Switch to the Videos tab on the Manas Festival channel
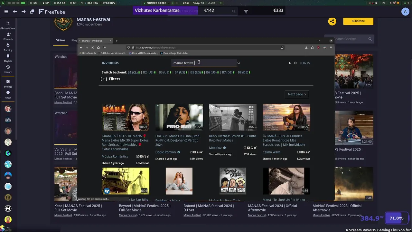The height and width of the screenshot is (232, 412). pos(61,40)
